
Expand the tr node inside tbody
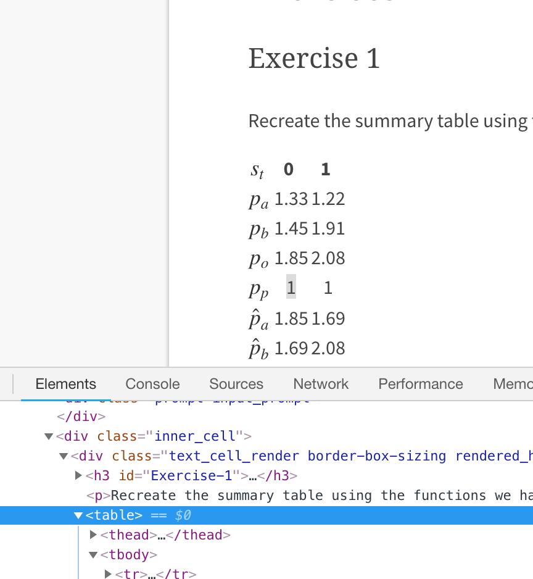(x=109, y=574)
